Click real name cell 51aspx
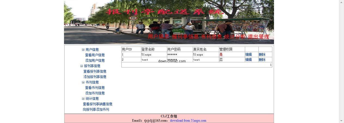The height and width of the screenshot is (123, 344). point(206,54)
